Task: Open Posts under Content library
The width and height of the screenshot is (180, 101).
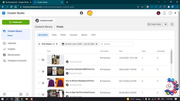Action: tap(10, 36)
